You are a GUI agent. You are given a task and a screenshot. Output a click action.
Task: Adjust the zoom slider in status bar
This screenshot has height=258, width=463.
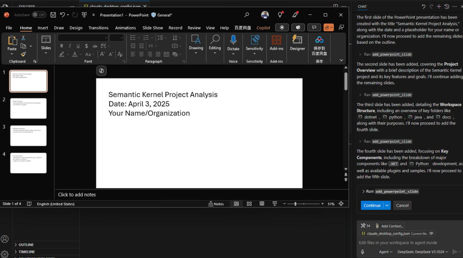tap(295, 204)
